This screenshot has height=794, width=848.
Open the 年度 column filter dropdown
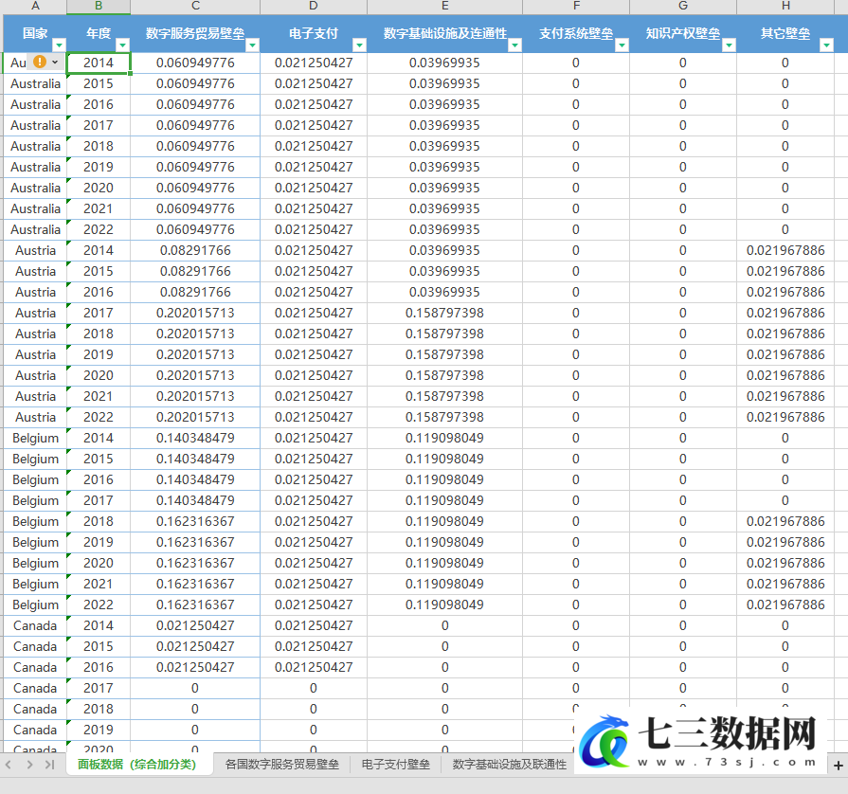point(123,45)
